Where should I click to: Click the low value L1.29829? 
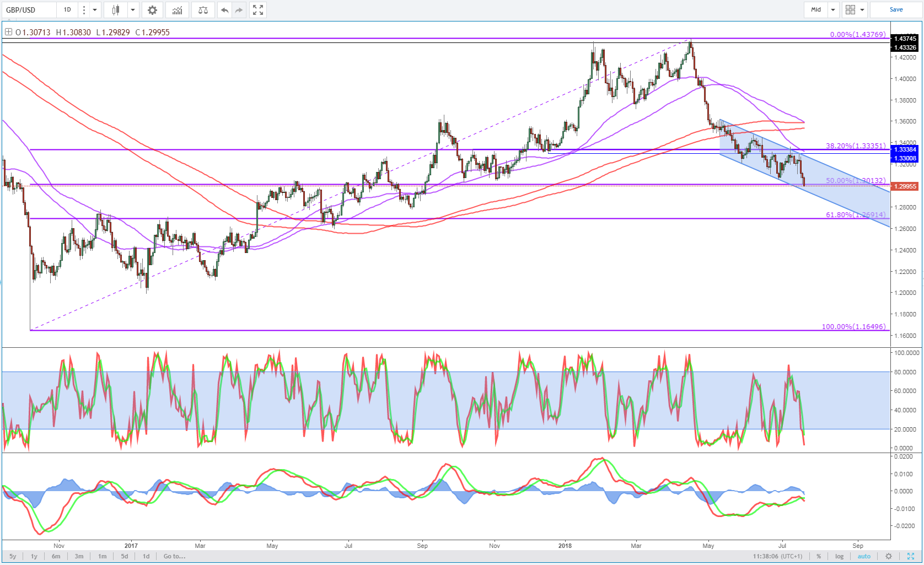point(113,32)
